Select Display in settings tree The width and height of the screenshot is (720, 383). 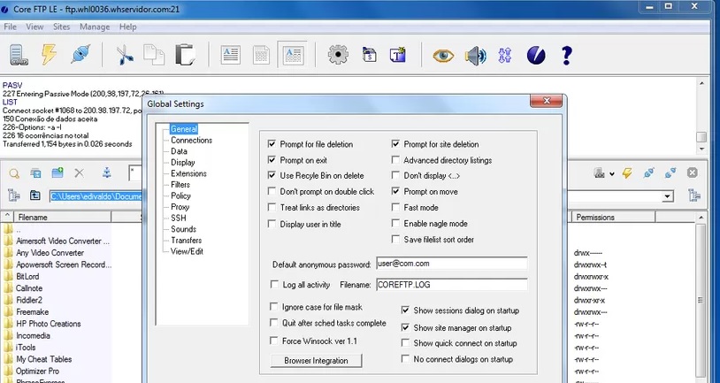183,162
